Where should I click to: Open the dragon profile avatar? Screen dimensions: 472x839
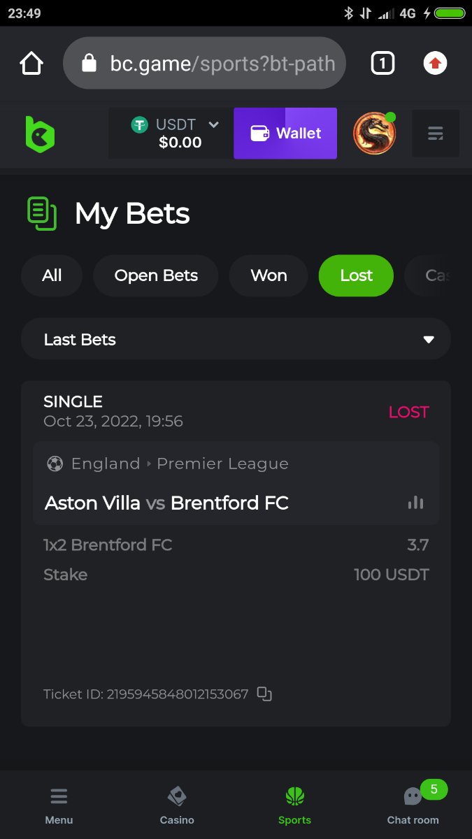point(375,134)
